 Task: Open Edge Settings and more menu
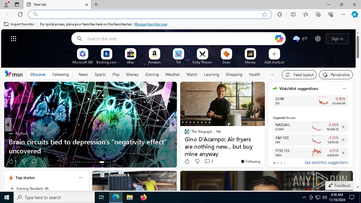343,14
